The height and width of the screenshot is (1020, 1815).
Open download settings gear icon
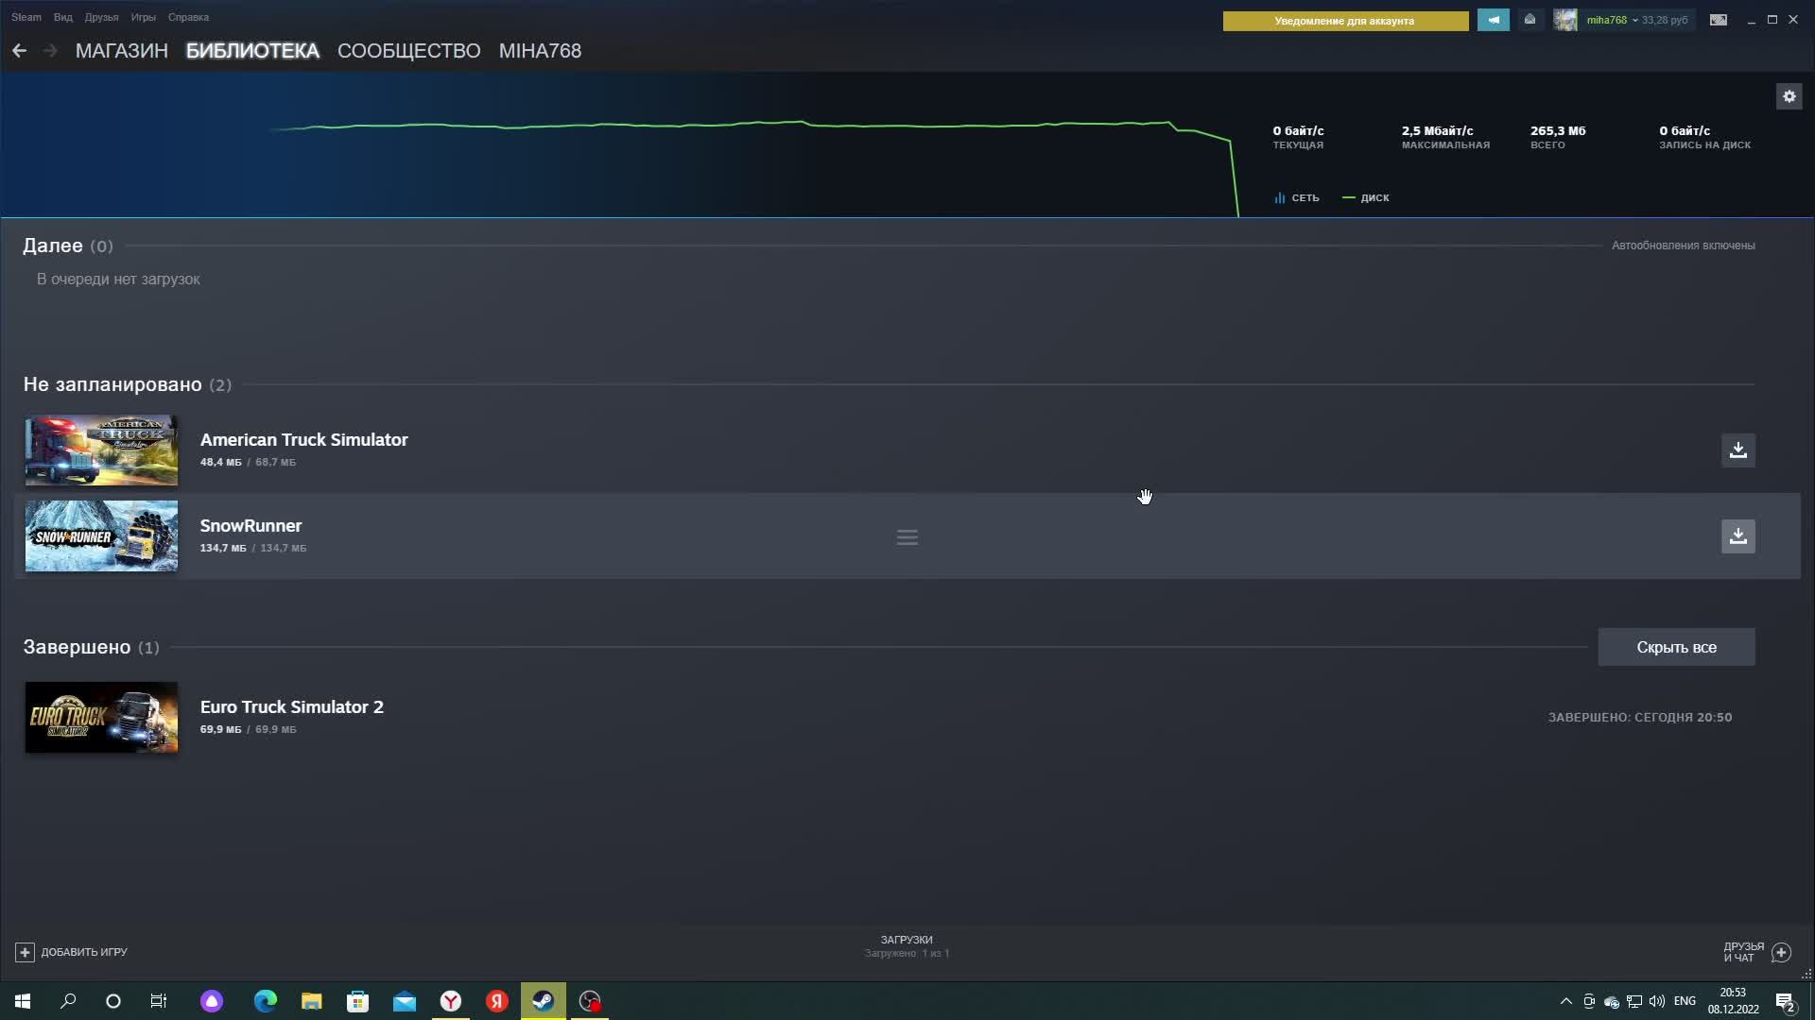(x=1789, y=96)
